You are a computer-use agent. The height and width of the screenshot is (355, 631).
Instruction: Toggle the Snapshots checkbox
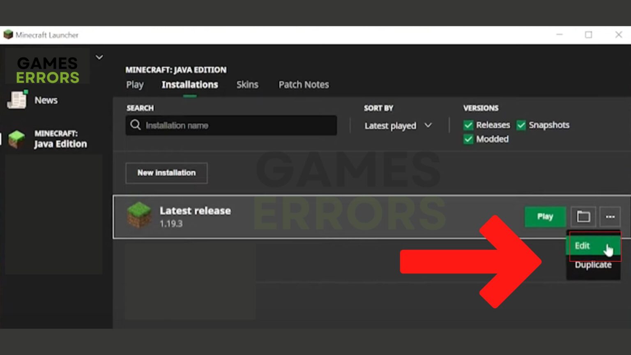click(x=521, y=125)
